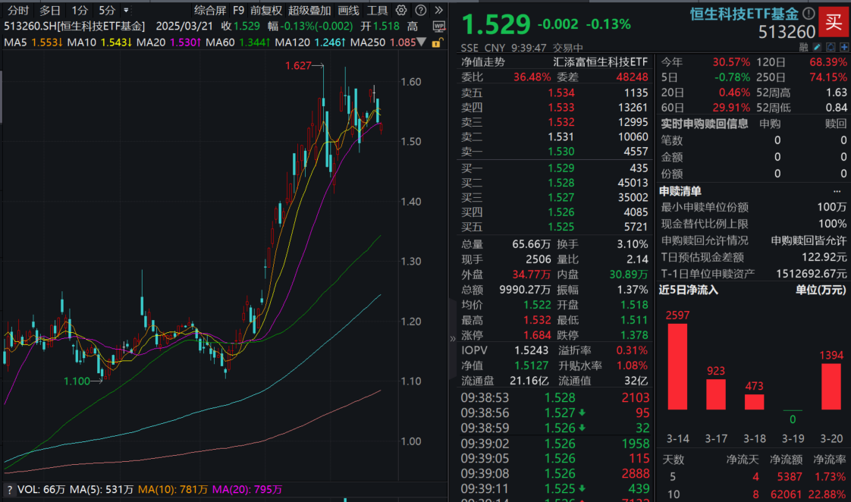Expand the ... entry in 申赎清单 header
Image resolution: width=851 pixels, height=502 pixels.
pyautogui.click(x=838, y=191)
